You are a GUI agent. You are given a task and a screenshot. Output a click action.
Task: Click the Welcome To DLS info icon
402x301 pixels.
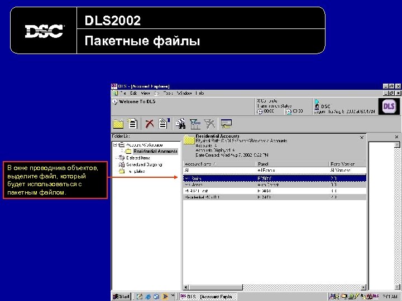click(x=115, y=102)
